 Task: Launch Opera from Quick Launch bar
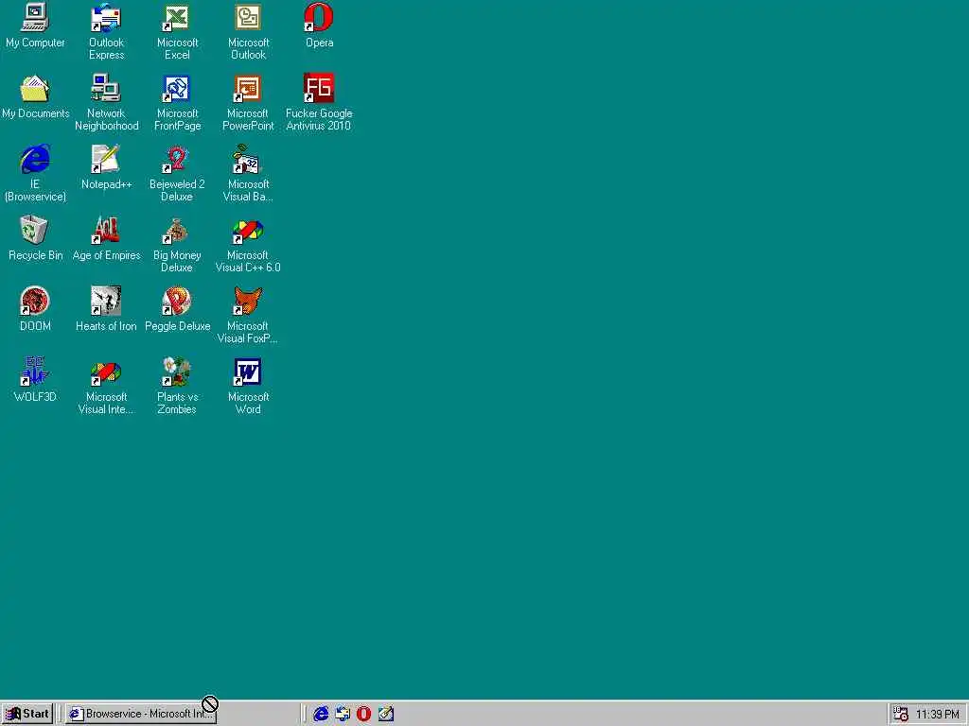(364, 714)
